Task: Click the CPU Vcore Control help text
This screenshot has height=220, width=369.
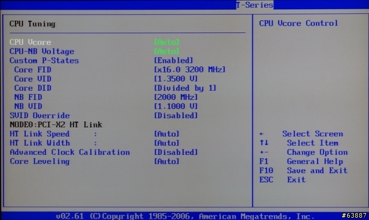Action: tap(299, 23)
